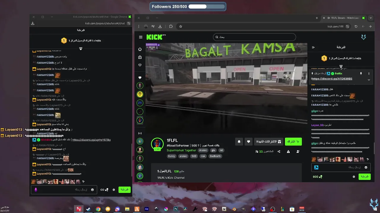This screenshot has height=213, width=380.
Task: Open Photoshop from the taskbar
Action: point(176,209)
